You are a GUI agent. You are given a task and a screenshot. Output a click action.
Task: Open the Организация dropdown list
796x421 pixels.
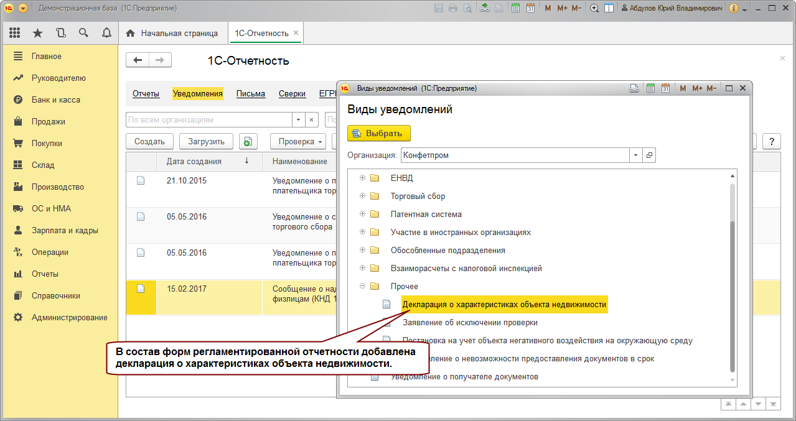point(635,155)
